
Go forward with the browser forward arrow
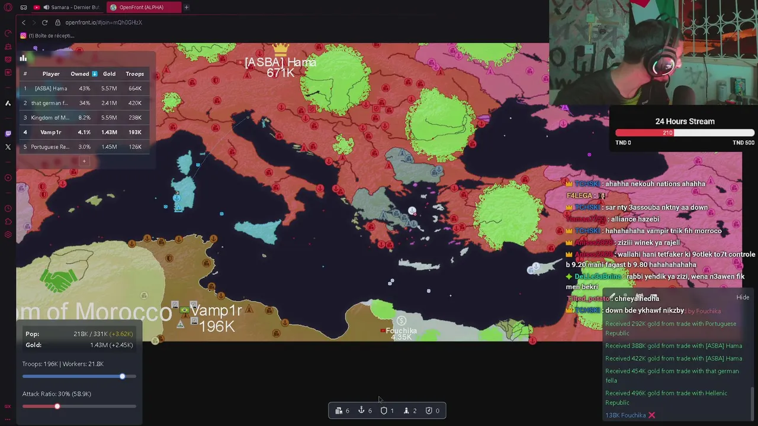point(34,22)
